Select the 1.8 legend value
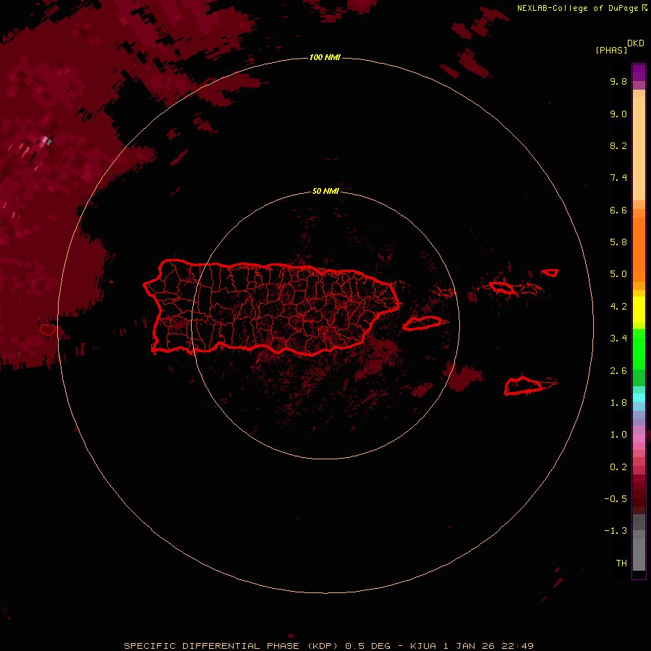 [618, 403]
